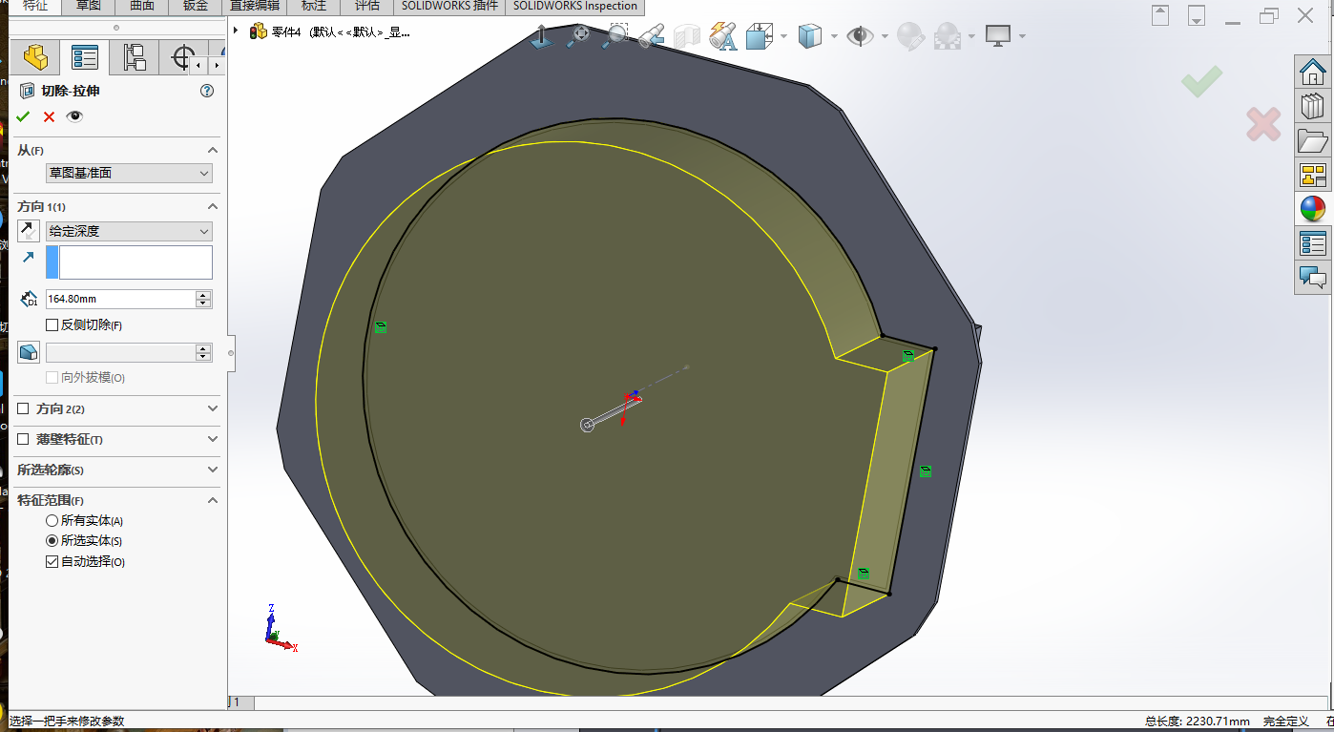
Task: Open the Design Library task pane
Action: click(x=1313, y=106)
